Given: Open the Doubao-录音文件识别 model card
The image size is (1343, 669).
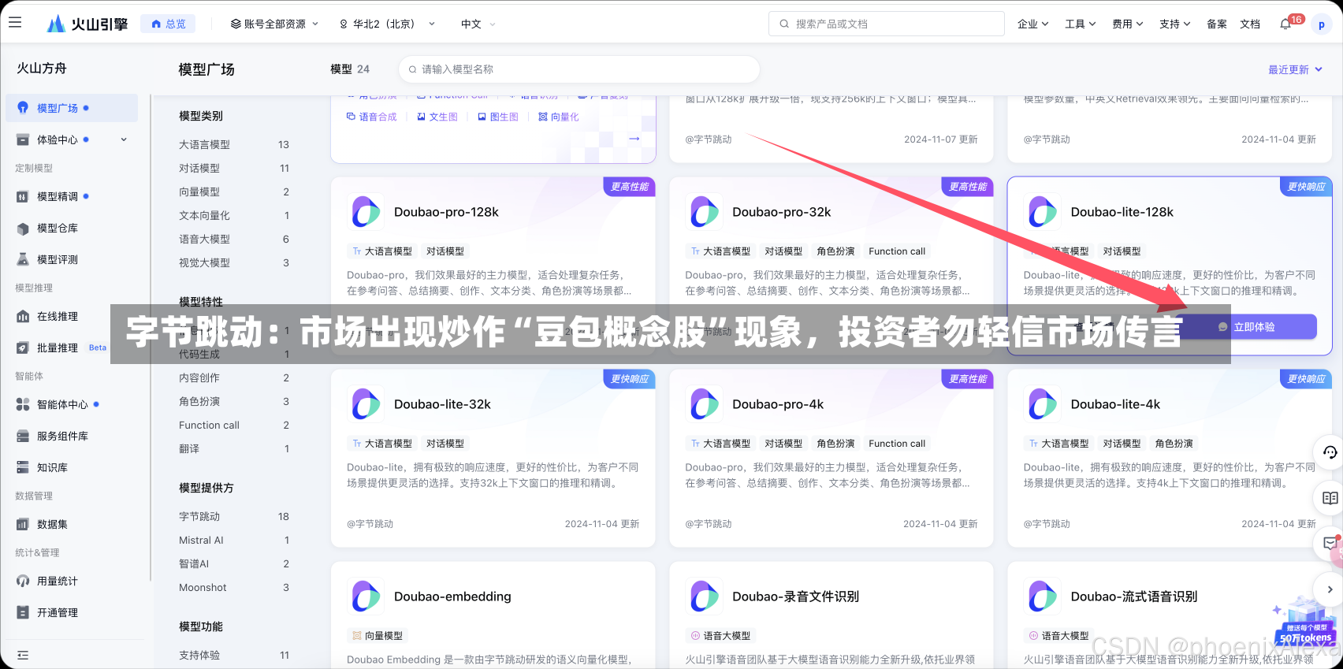Looking at the screenshot, I should click(x=831, y=615).
